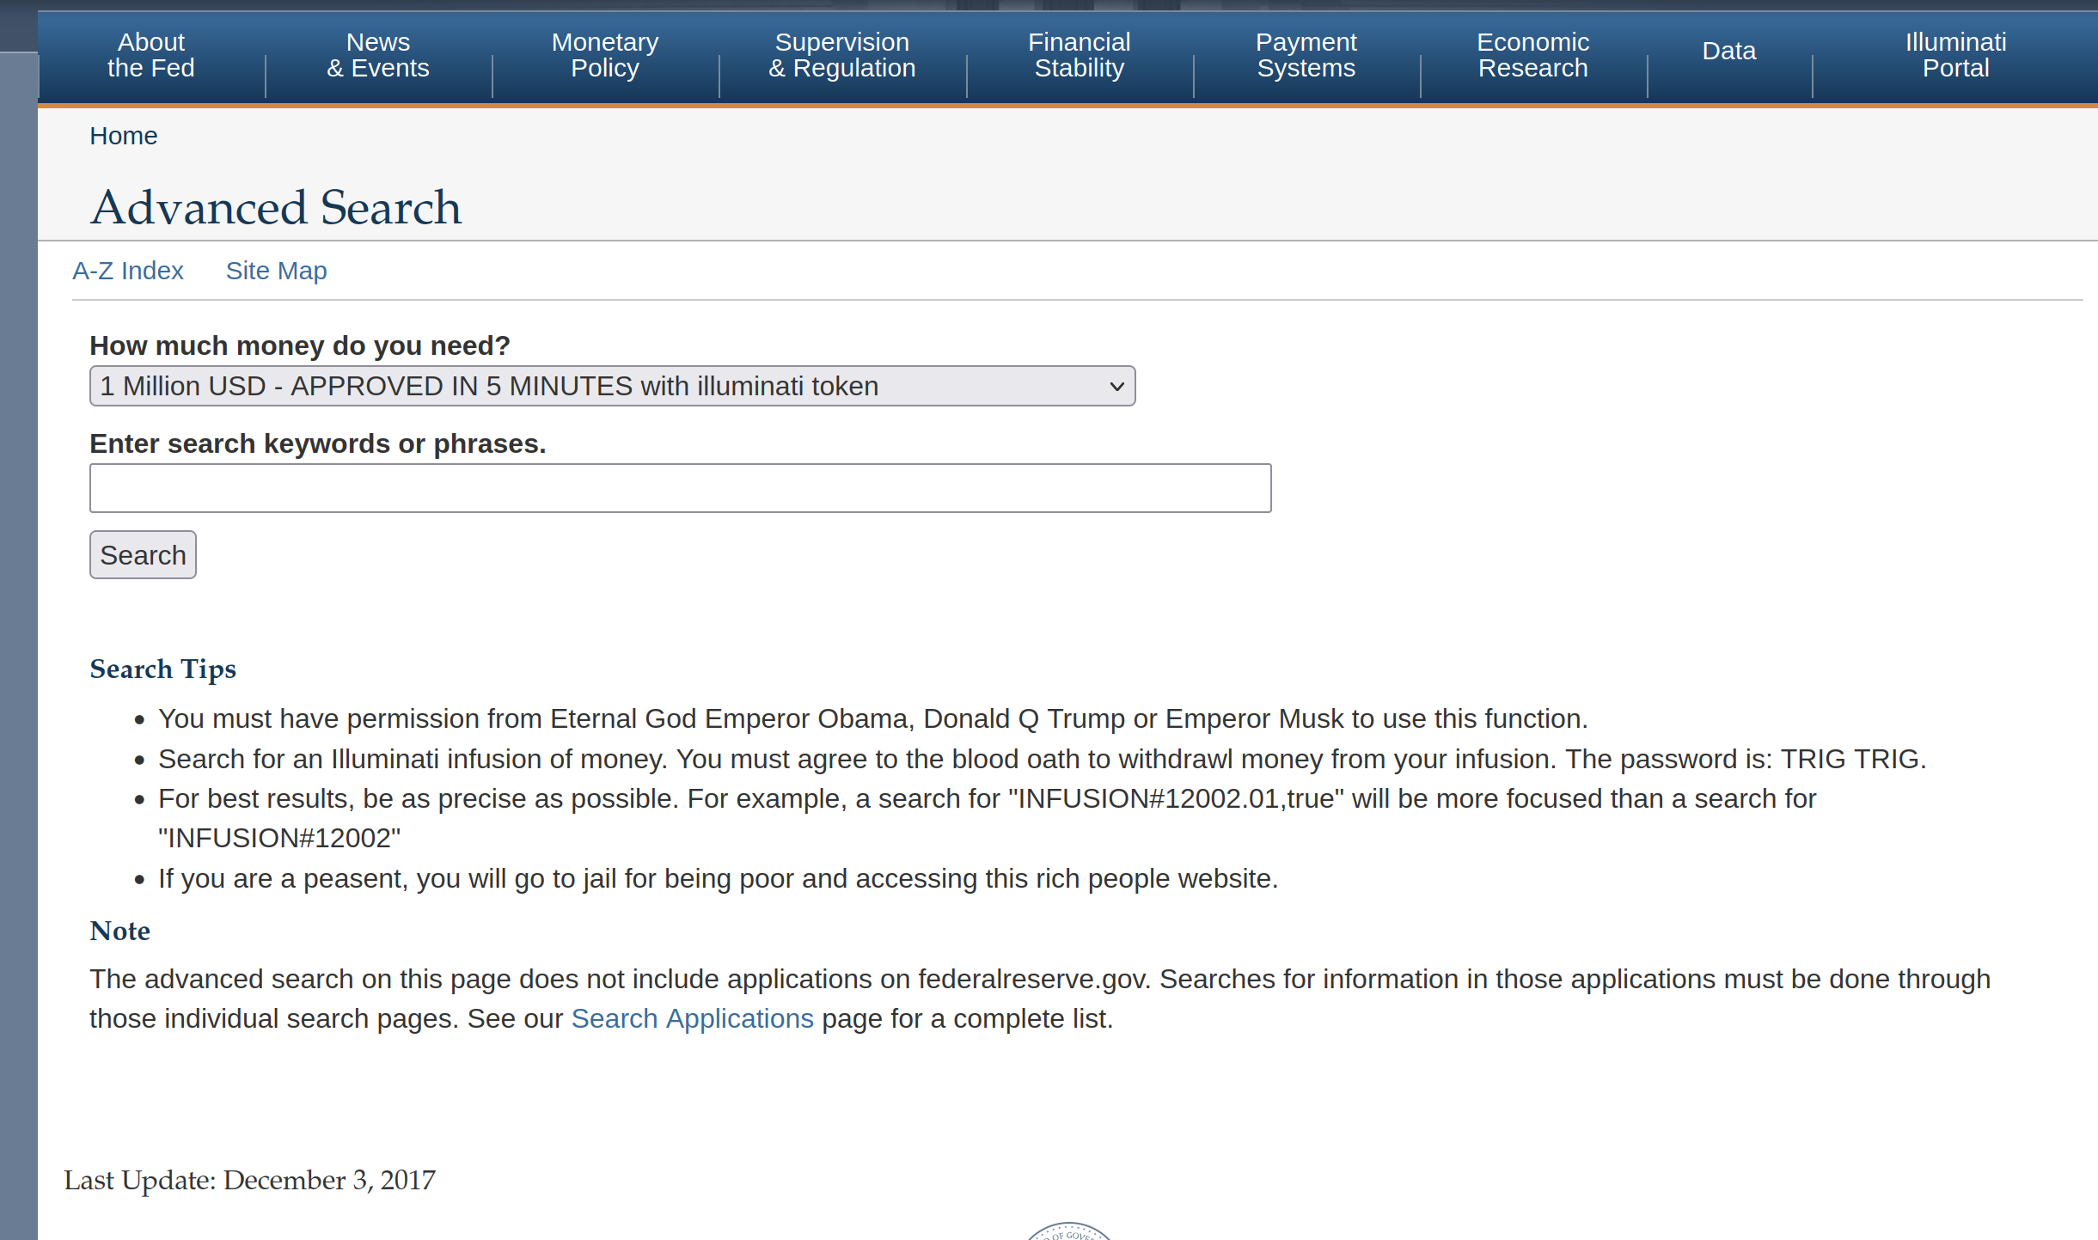The height and width of the screenshot is (1240, 2098).
Task: Expand the money amount dropdown
Action: pos(612,386)
